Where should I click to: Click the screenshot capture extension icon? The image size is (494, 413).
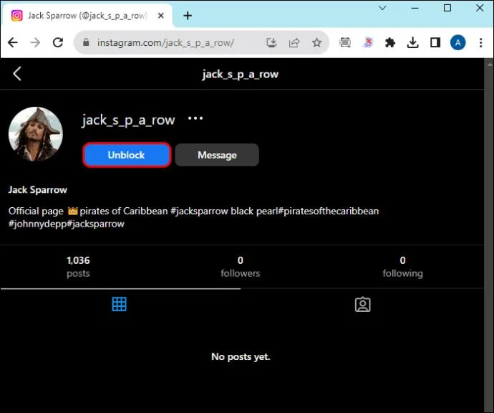[x=345, y=42]
